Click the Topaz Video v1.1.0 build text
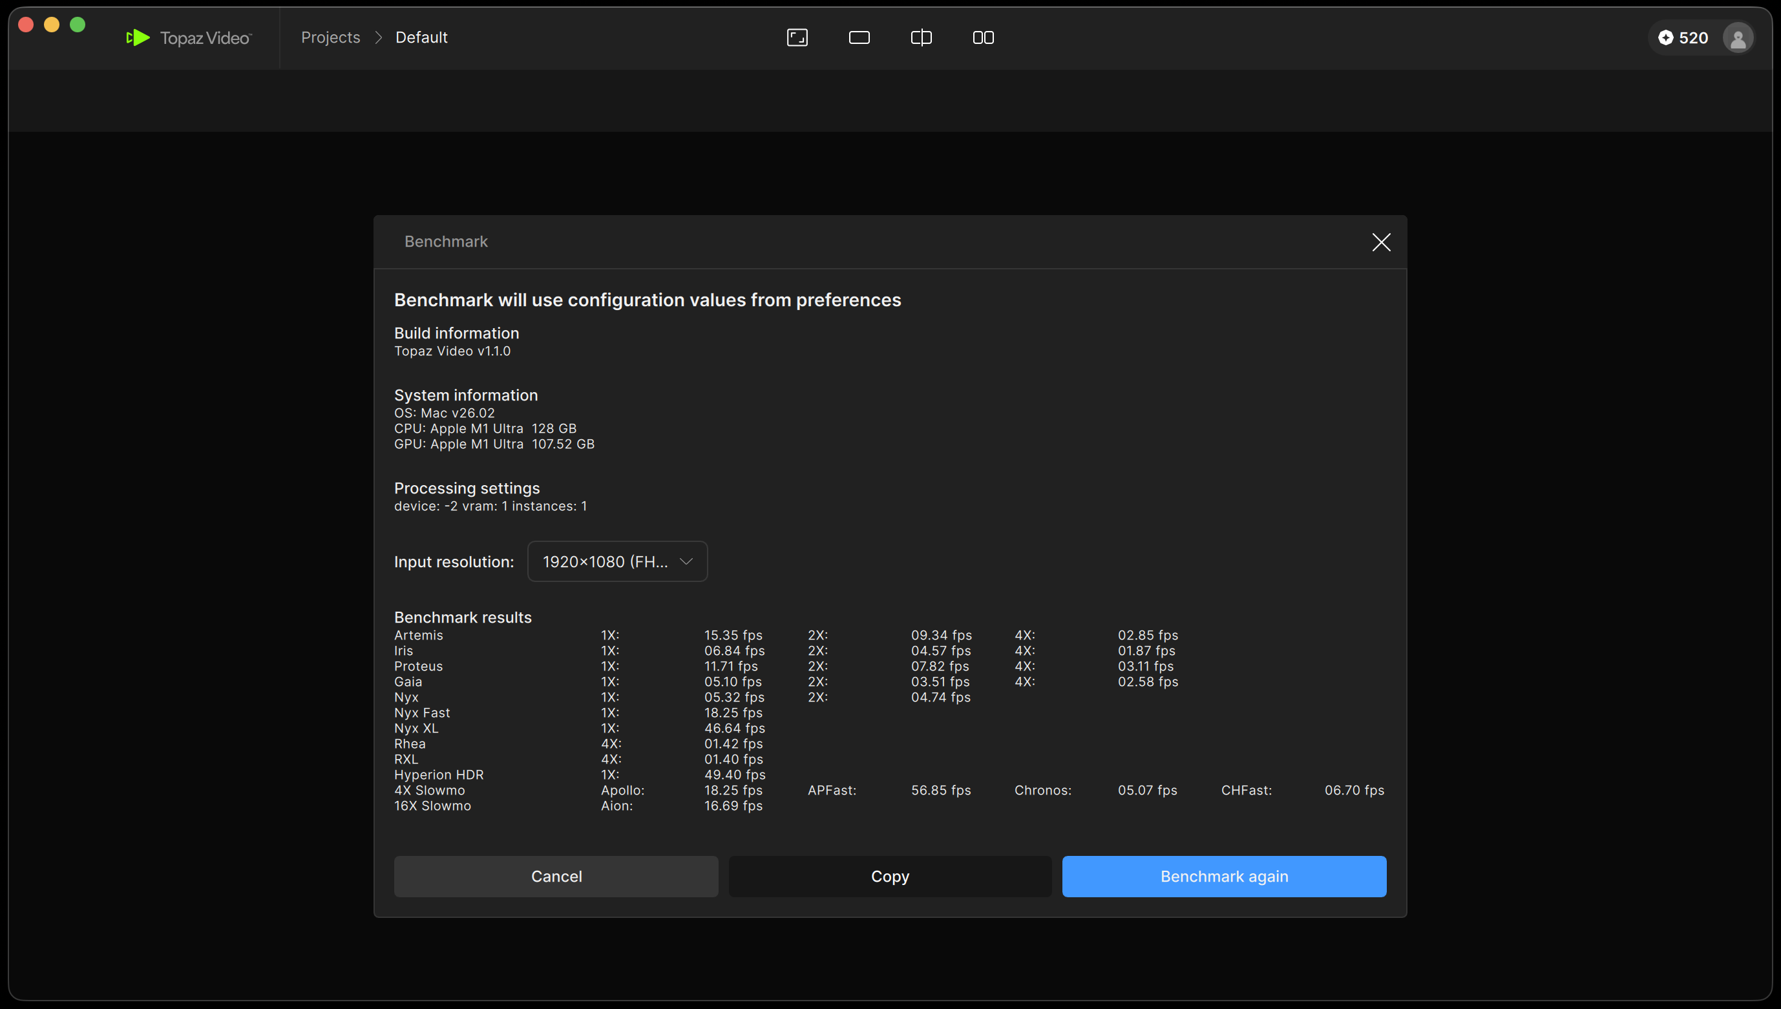 coord(452,351)
